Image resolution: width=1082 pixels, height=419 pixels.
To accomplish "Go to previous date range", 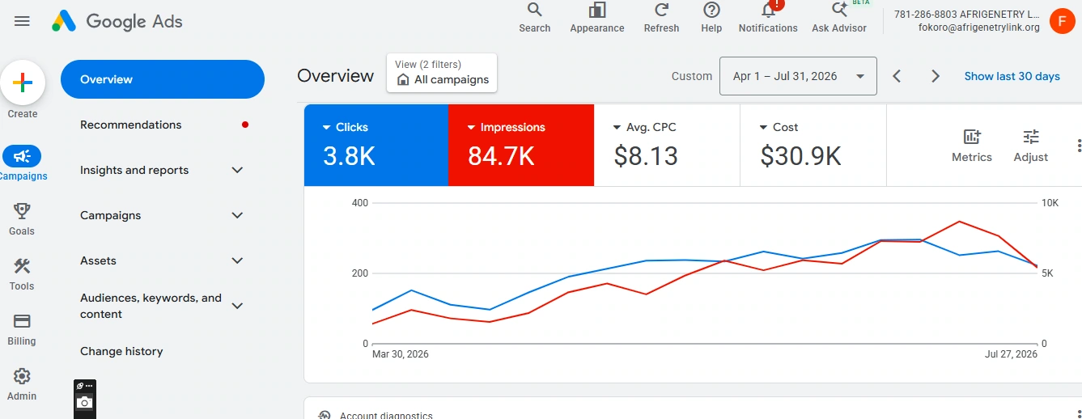I will pyautogui.click(x=897, y=76).
